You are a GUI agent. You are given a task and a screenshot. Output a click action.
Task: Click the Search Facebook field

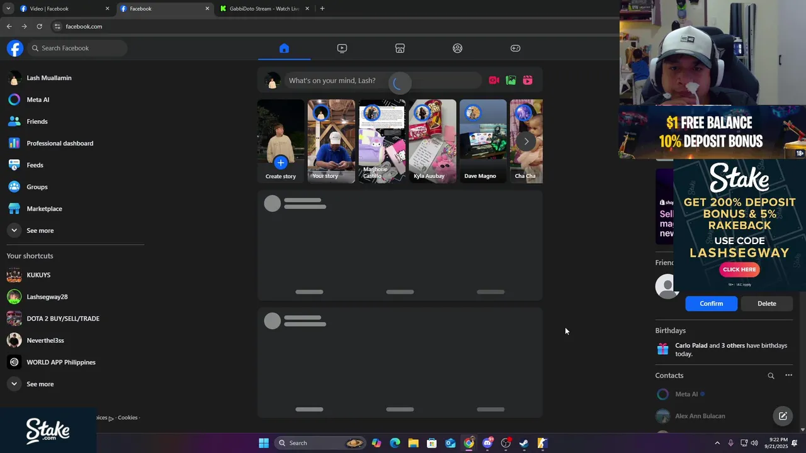click(77, 48)
